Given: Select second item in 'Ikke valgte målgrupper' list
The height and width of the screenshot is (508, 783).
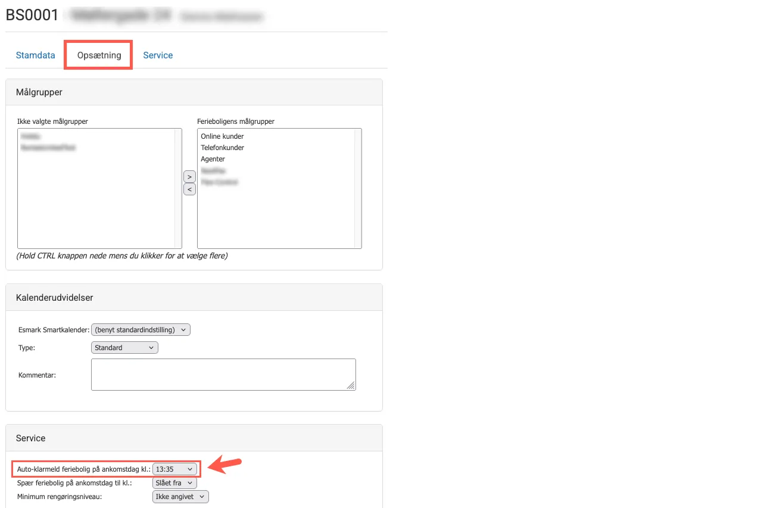Looking at the screenshot, I should [48, 148].
